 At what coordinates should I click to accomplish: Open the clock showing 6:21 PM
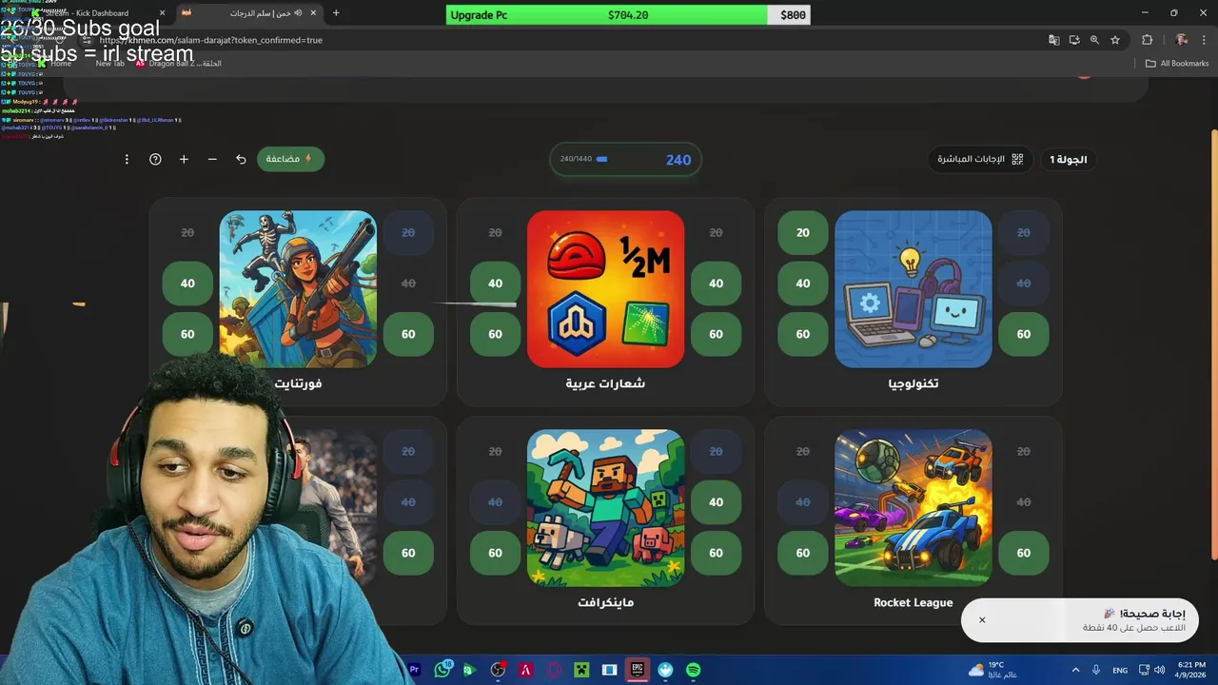(x=1191, y=670)
